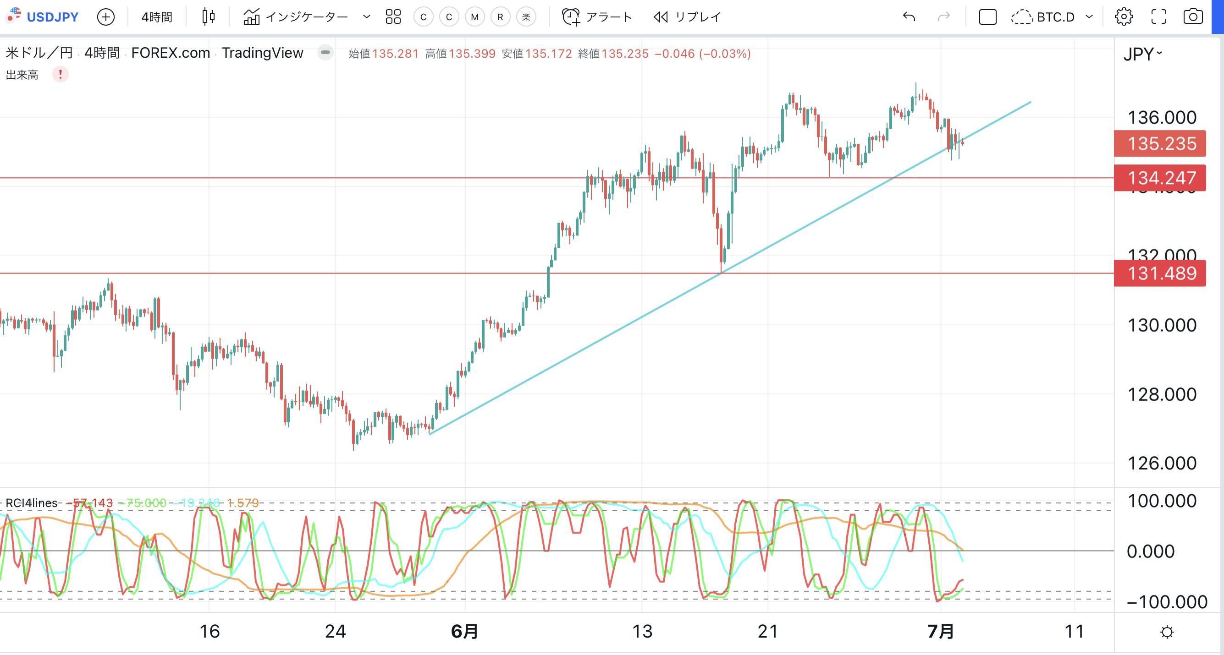Expand the BTC.D layout dropdown chevron
Screen dimensions: 1224x655
click(x=1090, y=17)
